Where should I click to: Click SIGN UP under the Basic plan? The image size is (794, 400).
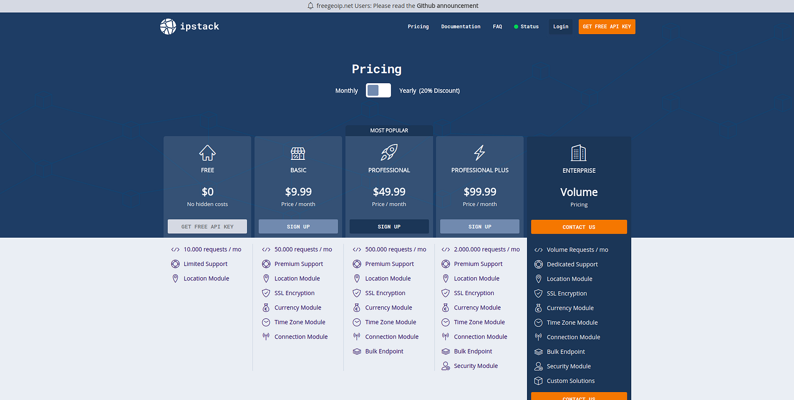[298, 227]
